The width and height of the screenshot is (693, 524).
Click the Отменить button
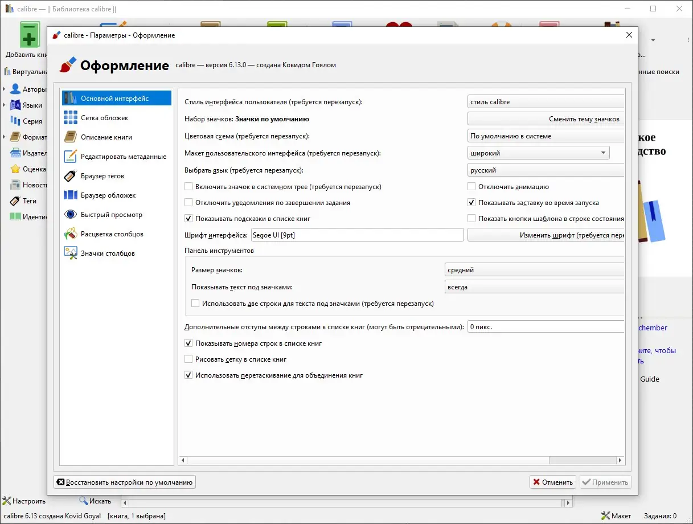point(552,482)
